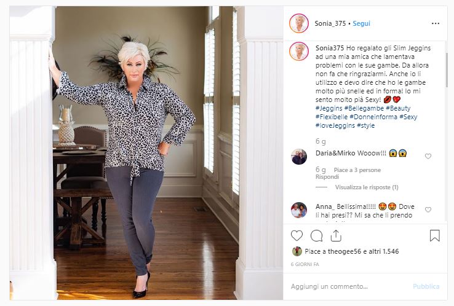
Task: Like Anna_'s Bellissima comment
Action: click(428, 210)
